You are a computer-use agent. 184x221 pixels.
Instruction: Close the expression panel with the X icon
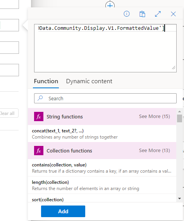[x=173, y=14]
